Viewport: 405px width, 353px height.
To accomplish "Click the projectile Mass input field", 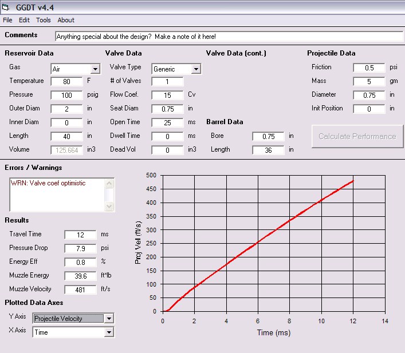I will tap(369, 81).
